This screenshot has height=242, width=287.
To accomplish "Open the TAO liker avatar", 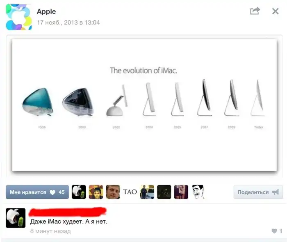I will 130,192.
